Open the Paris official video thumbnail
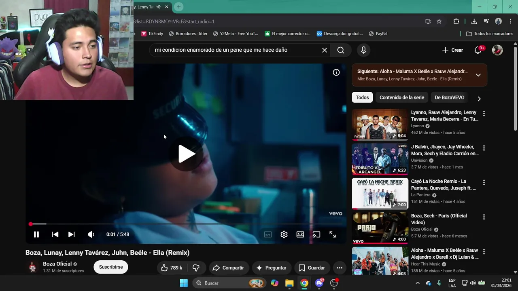This screenshot has height=291, width=518. [x=380, y=228]
